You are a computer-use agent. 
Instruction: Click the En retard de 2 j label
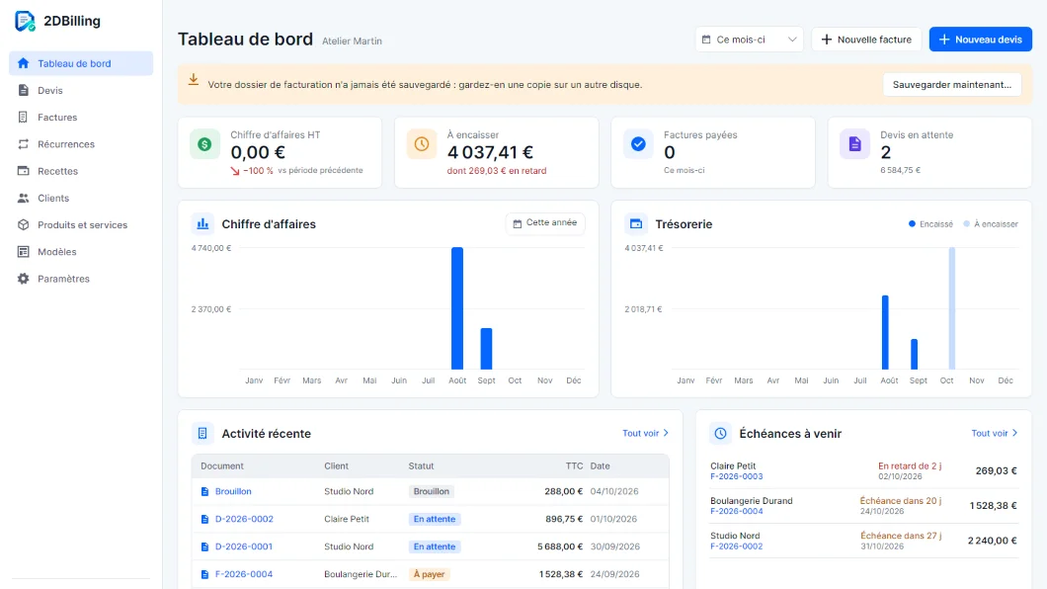(910, 466)
